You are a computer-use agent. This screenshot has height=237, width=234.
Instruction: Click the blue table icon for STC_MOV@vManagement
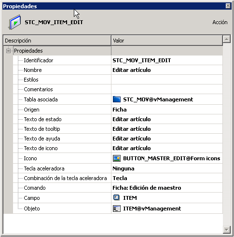(117, 99)
